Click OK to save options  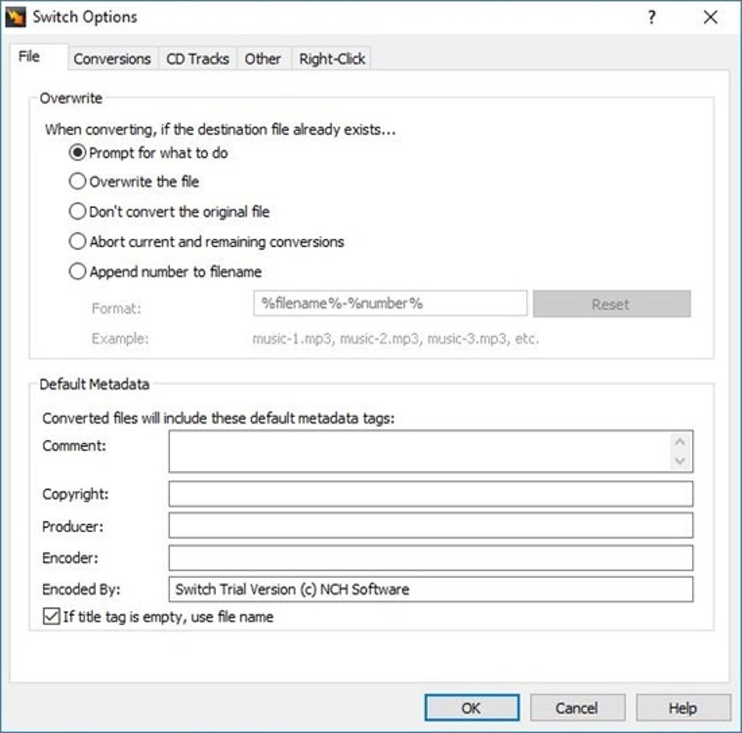pos(471,707)
